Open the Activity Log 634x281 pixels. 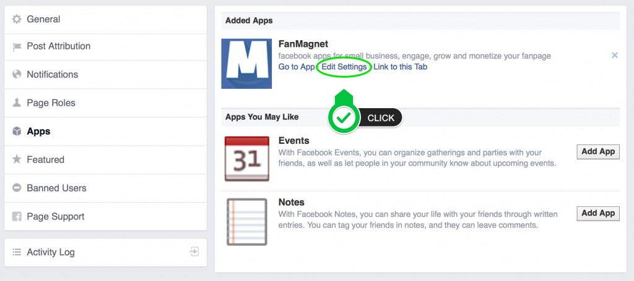click(105, 253)
